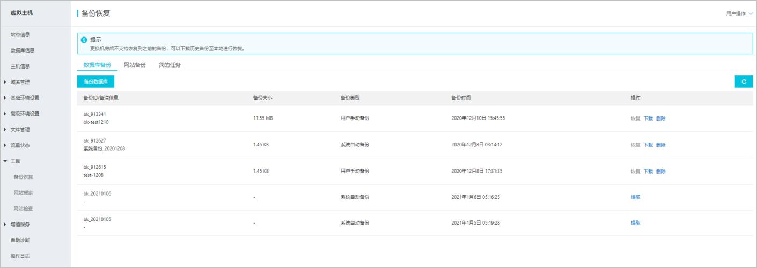757x268 pixels.
Task: Click the backup ID bk_912615
Action: point(95,167)
